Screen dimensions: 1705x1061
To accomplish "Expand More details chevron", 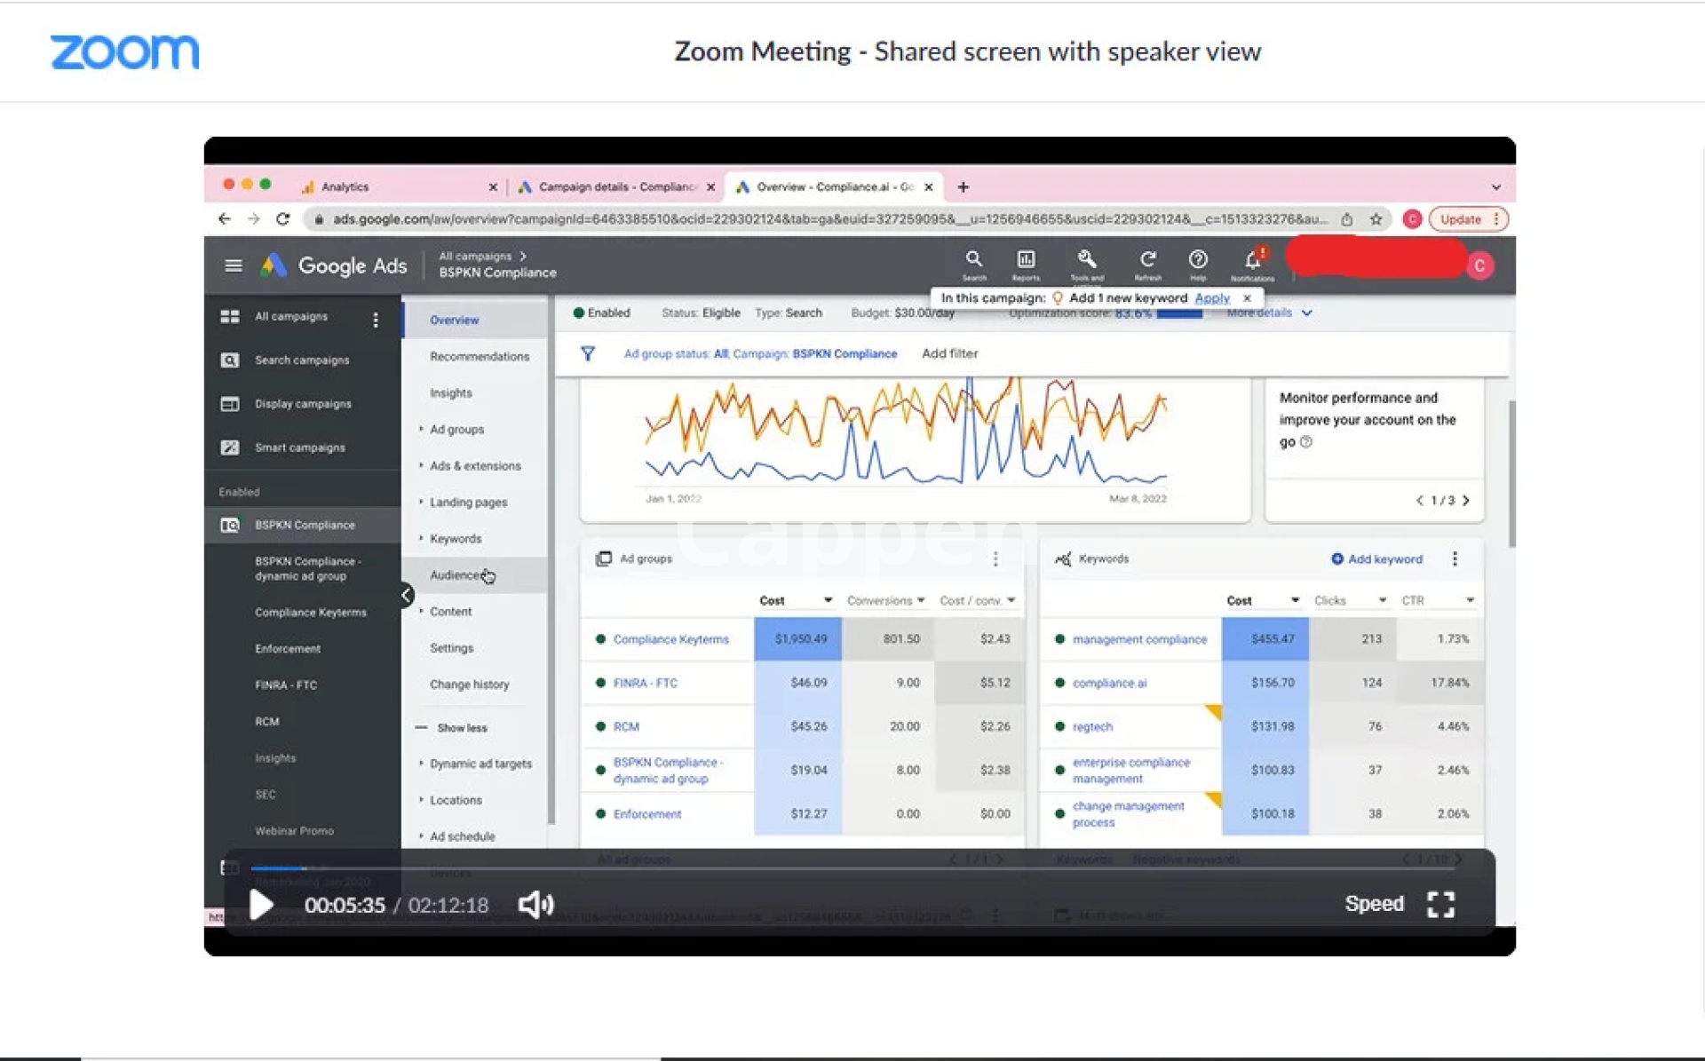I will 1306,313.
